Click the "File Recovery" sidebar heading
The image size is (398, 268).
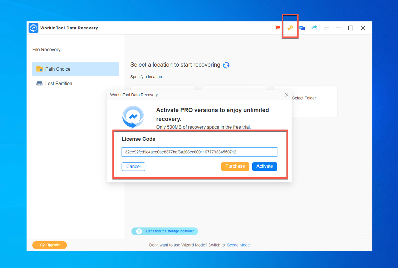[46, 50]
